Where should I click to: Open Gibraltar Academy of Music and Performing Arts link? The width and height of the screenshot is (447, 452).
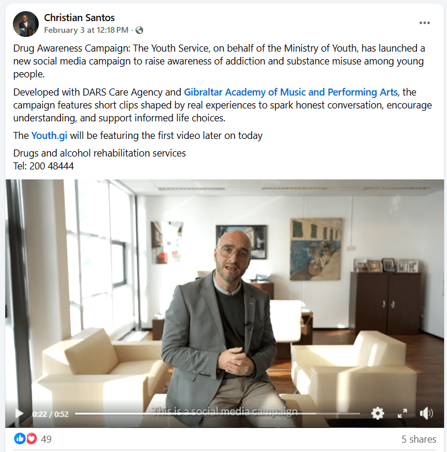click(291, 92)
